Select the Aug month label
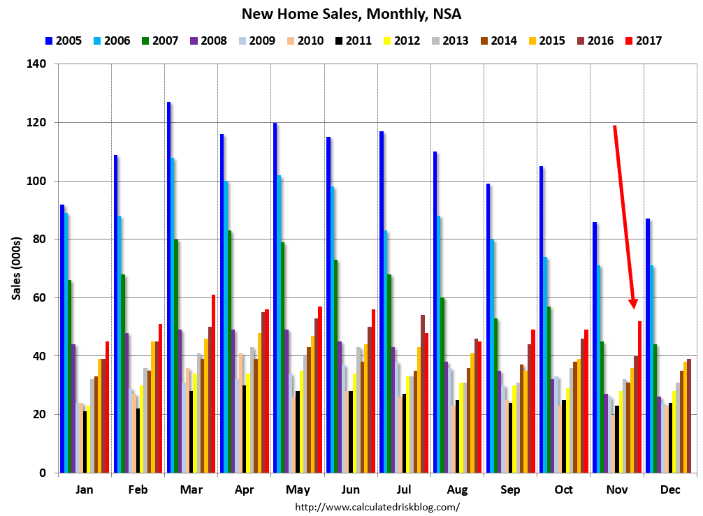 (x=457, y=490)
